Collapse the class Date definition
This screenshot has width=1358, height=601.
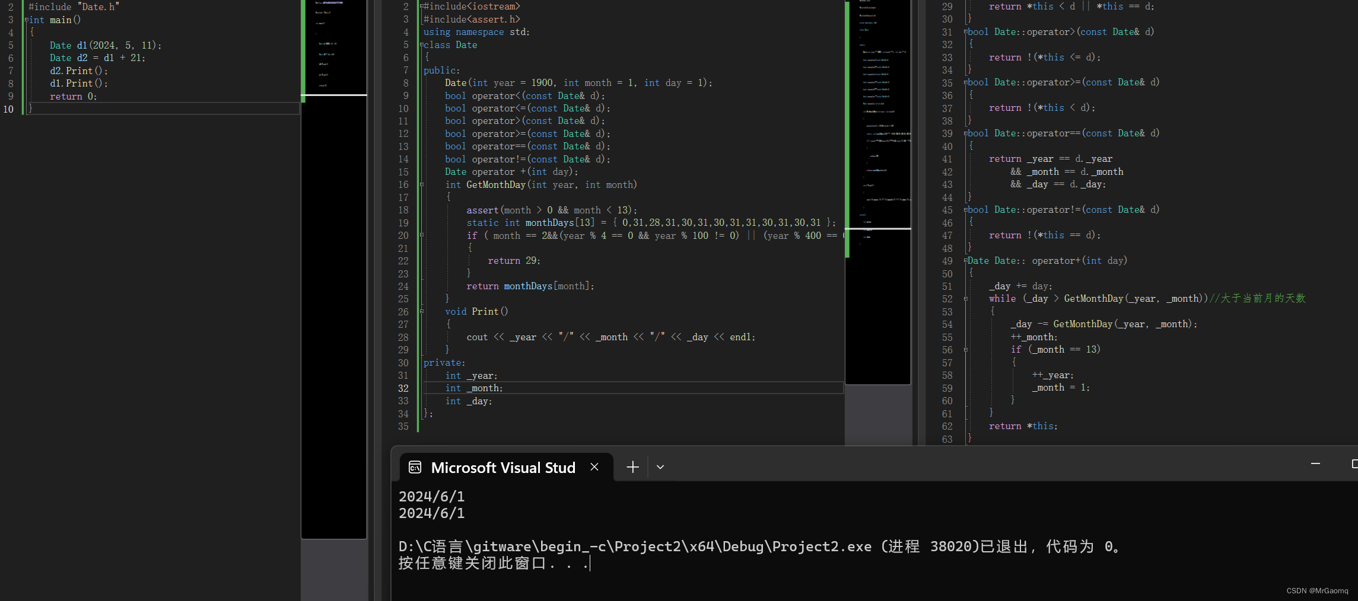pyautogui.click(x=422, y=45)
